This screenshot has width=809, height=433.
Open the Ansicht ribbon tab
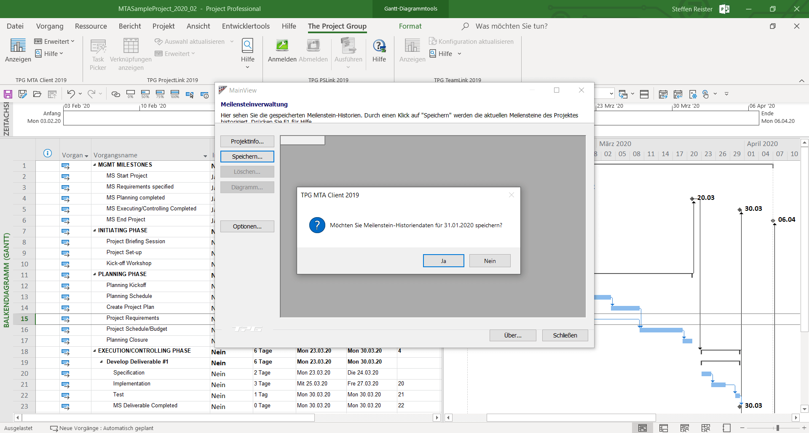[198, 26]
